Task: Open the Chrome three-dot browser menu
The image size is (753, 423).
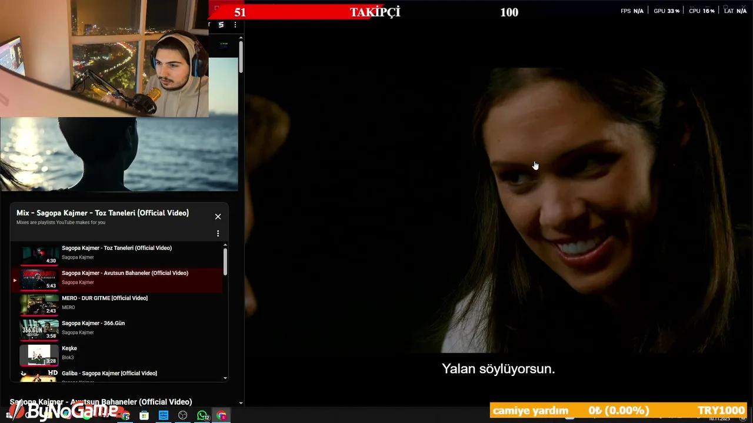Action: (235, 25)
